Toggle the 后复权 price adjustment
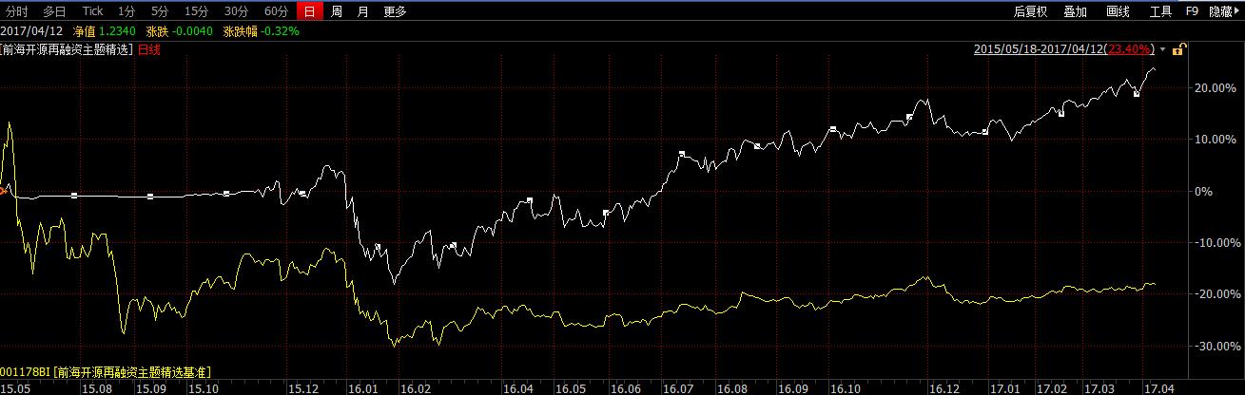Image resolution: width=1245 pixels, height=395 pixels. point(1030,11)
